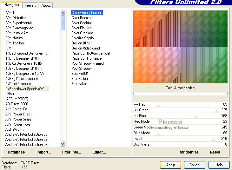This screenshot has height=170, width=232.
Task: Open Filter Info...
Action: tap(71, 152)
